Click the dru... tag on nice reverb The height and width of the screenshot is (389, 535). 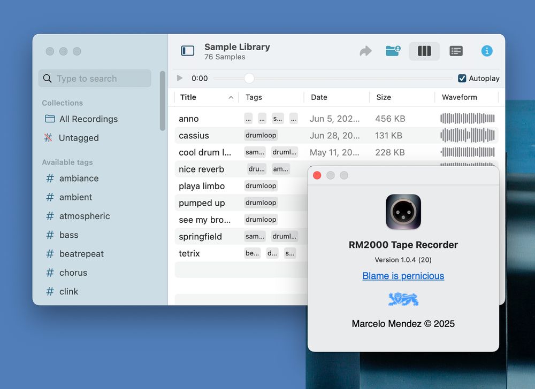click(x=257, y=169)
